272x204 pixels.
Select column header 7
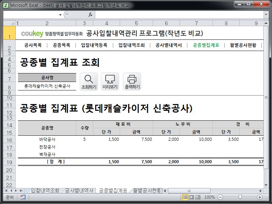(x=196, y=23)
